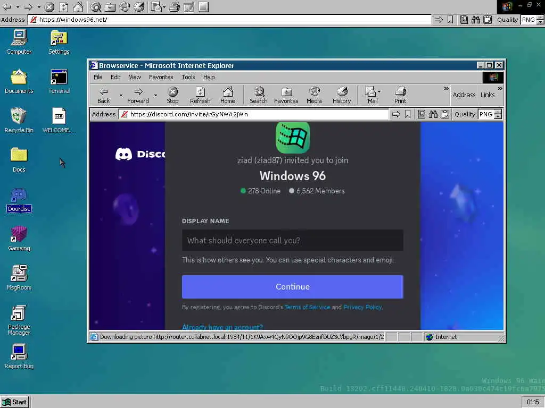
Task: Open the Terms of Service link
Action: 307,307
